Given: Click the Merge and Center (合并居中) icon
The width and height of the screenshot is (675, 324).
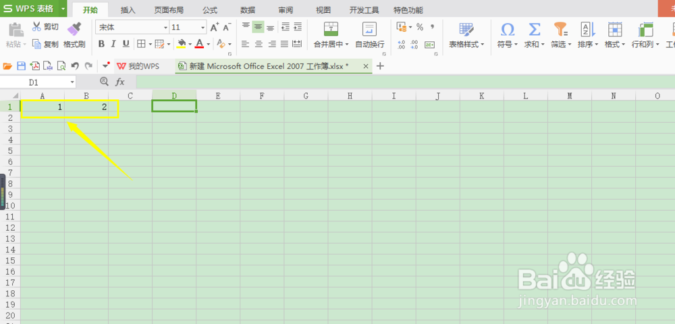Looking at the screenshot, I should [x=331, y=29].
